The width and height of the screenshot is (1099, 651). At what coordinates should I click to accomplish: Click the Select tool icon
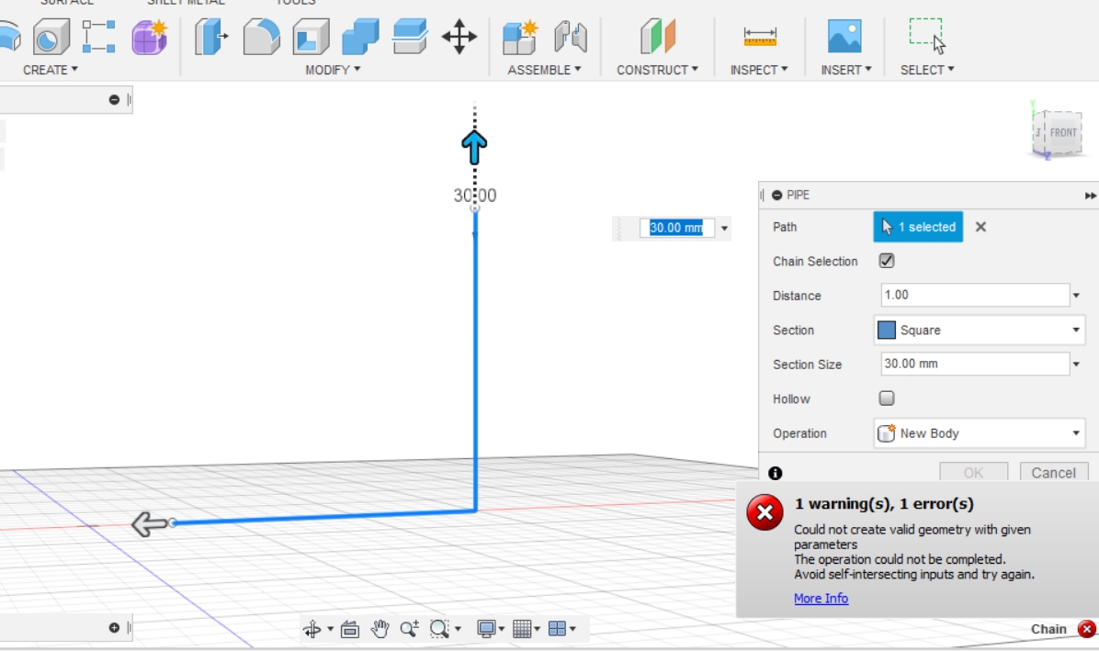926,37
